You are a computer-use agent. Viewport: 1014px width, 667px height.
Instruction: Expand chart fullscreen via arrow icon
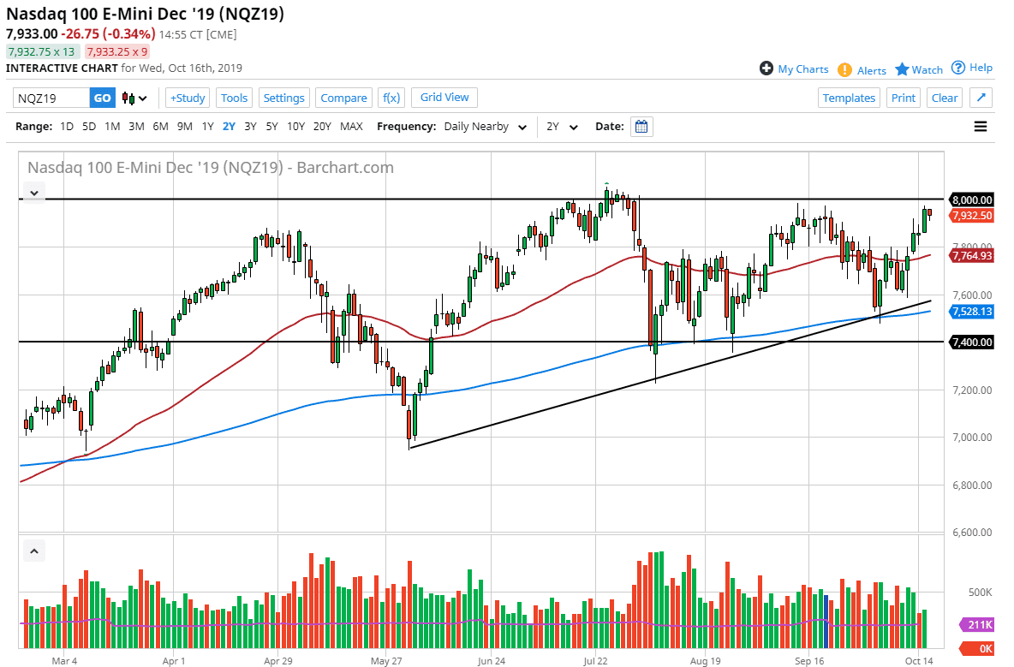[x=980, y=98]
